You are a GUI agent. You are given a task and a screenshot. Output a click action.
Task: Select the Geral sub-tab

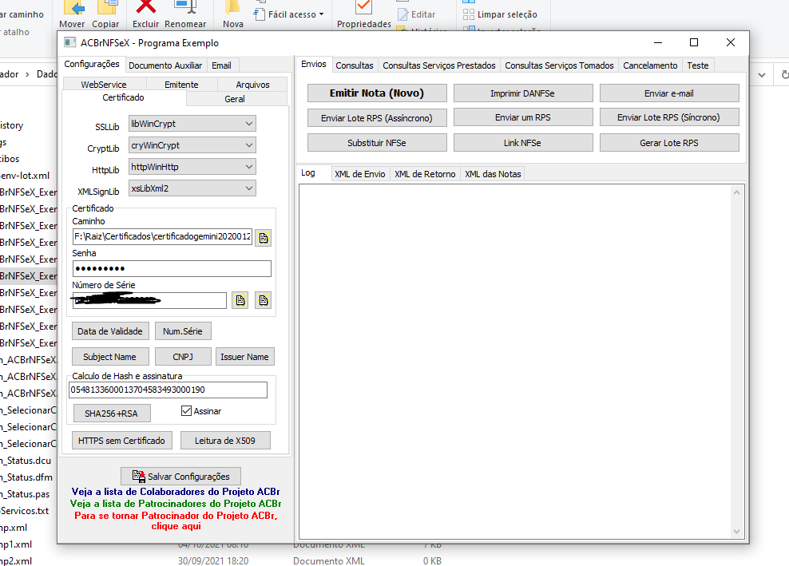[235, 99]
